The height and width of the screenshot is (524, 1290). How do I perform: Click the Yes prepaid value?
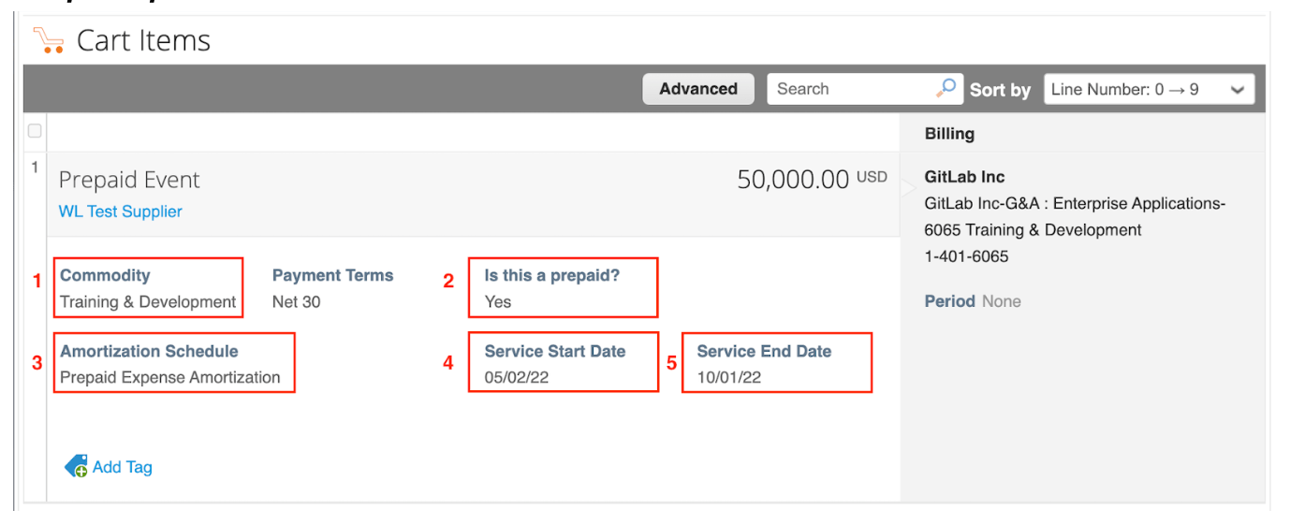tap(498, 302)
